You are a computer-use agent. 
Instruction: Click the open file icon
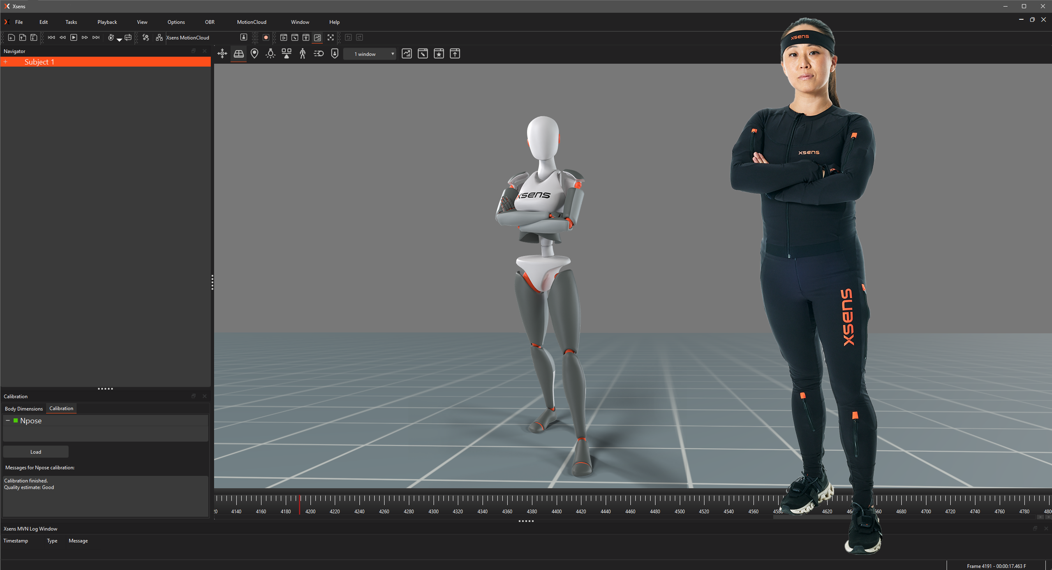coord(23,37)
